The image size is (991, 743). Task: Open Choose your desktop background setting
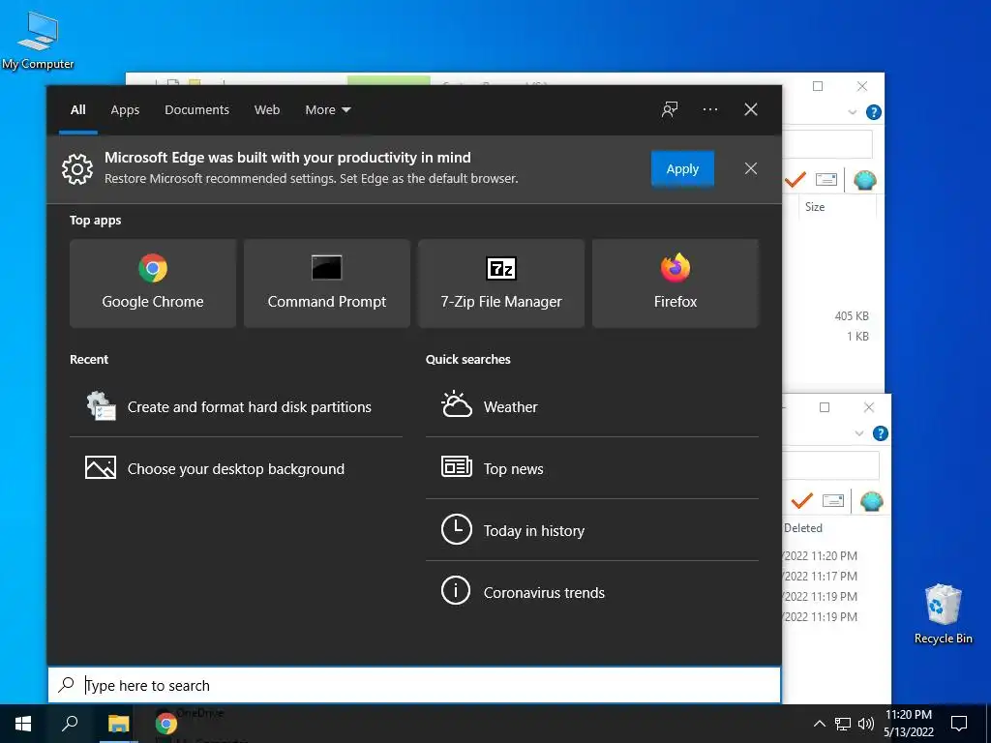[236, 469]
